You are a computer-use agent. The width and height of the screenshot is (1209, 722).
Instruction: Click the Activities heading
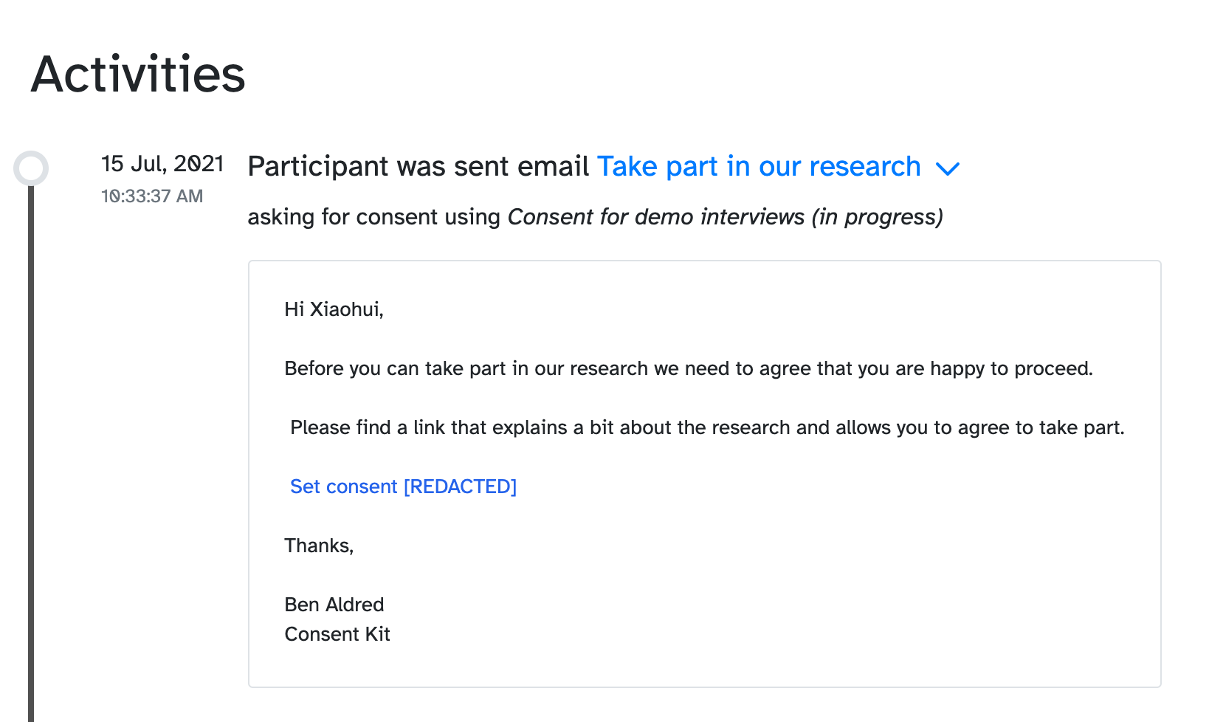tap(138, 75)
